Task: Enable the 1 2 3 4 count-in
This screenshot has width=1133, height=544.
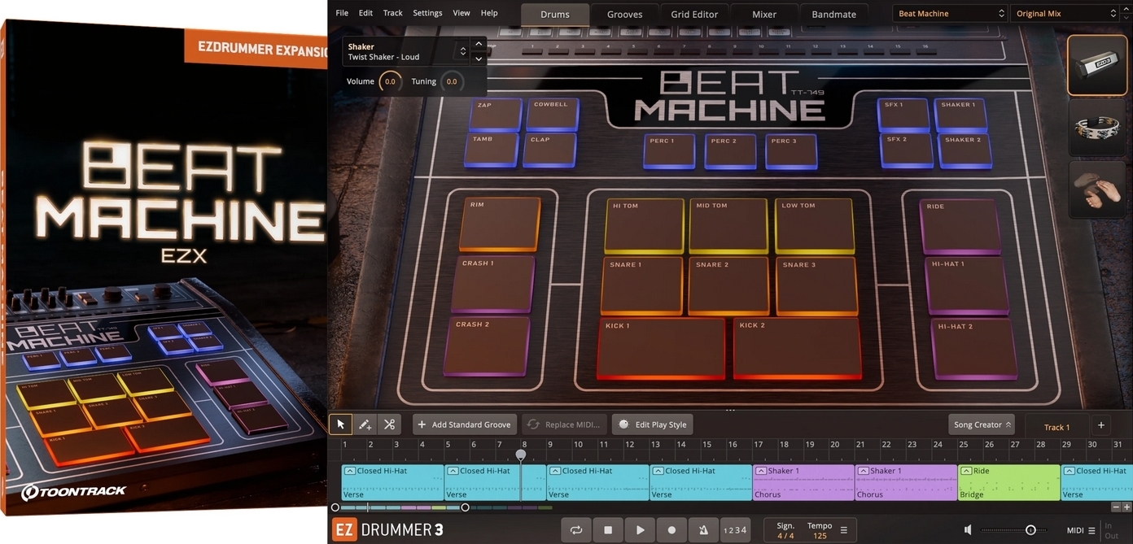Action: tap(735, 529)
